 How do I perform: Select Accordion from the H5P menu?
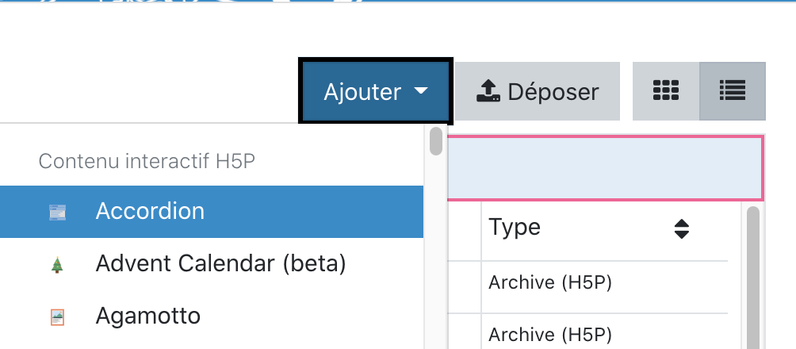150,212
